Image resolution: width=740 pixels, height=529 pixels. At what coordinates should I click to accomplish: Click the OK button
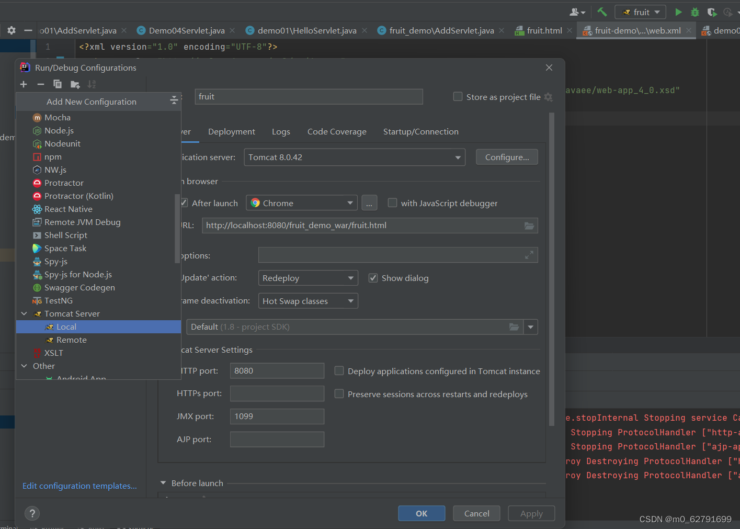click(x=422, y=513)
